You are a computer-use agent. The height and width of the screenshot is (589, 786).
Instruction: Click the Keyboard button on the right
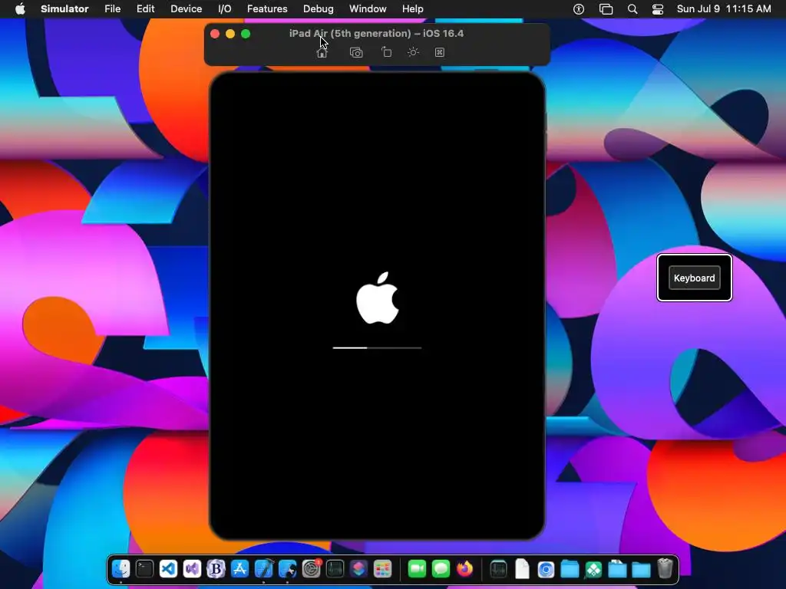point(694,278)
